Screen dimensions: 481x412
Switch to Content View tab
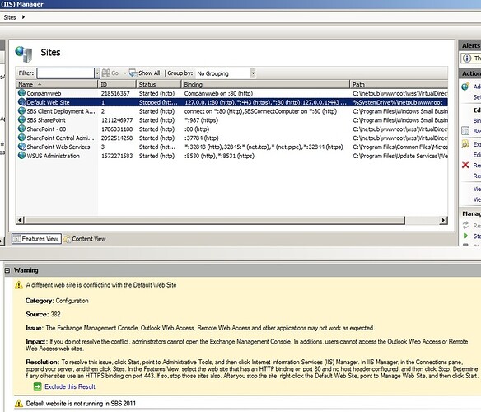tap(85, 239)
